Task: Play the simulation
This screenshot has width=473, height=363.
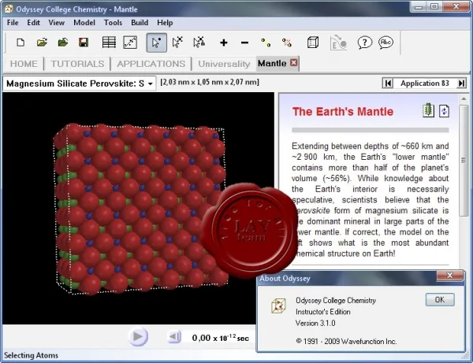Action: 138,336
